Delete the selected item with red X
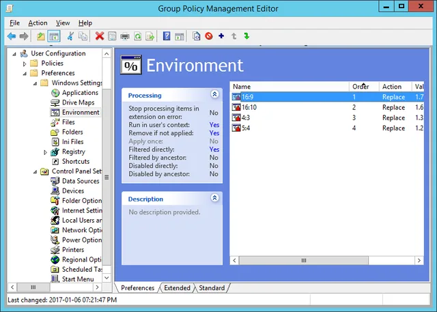437x312 pixels. click(100, 36)
